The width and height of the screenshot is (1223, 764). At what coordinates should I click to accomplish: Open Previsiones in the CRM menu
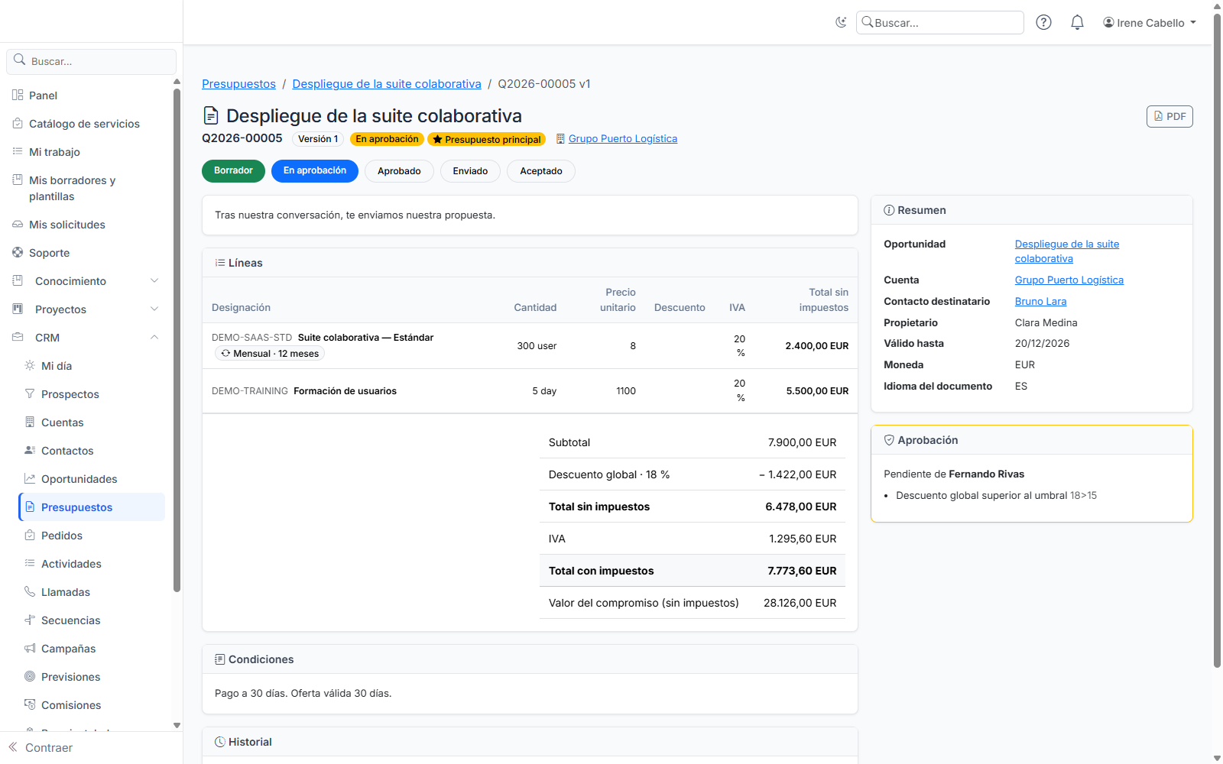[x=92, y=677]
